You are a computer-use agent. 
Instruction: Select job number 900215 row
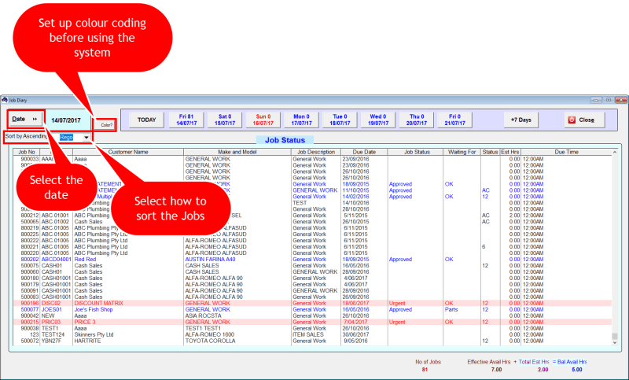(x=312, y=323)
